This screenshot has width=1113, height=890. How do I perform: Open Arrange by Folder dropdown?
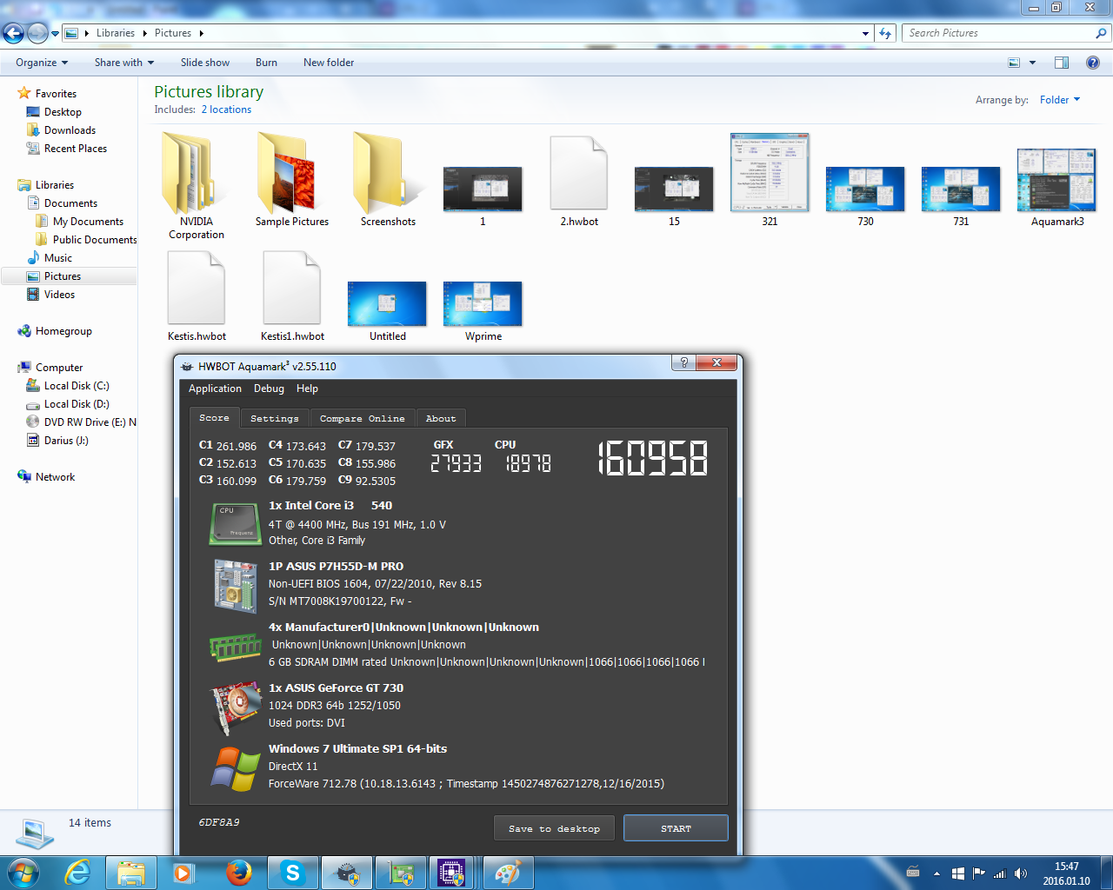tap(1059, 100)
